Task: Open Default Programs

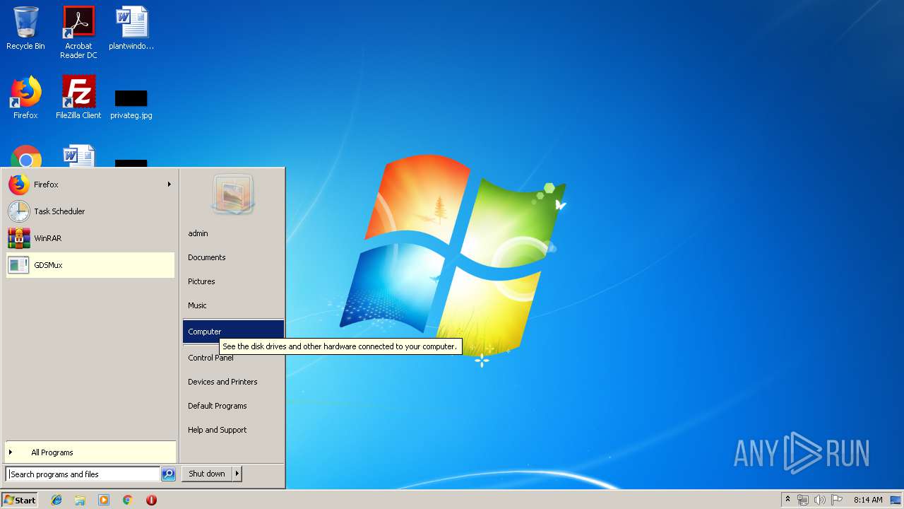Action: (x=233, y=406)
